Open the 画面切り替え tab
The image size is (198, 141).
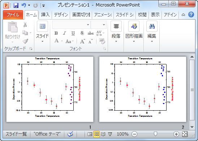click(x=81, y=15)
